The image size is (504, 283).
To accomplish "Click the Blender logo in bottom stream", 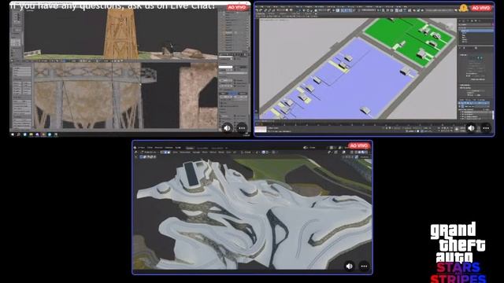I will pyautogui.click(x=135, y=148).
